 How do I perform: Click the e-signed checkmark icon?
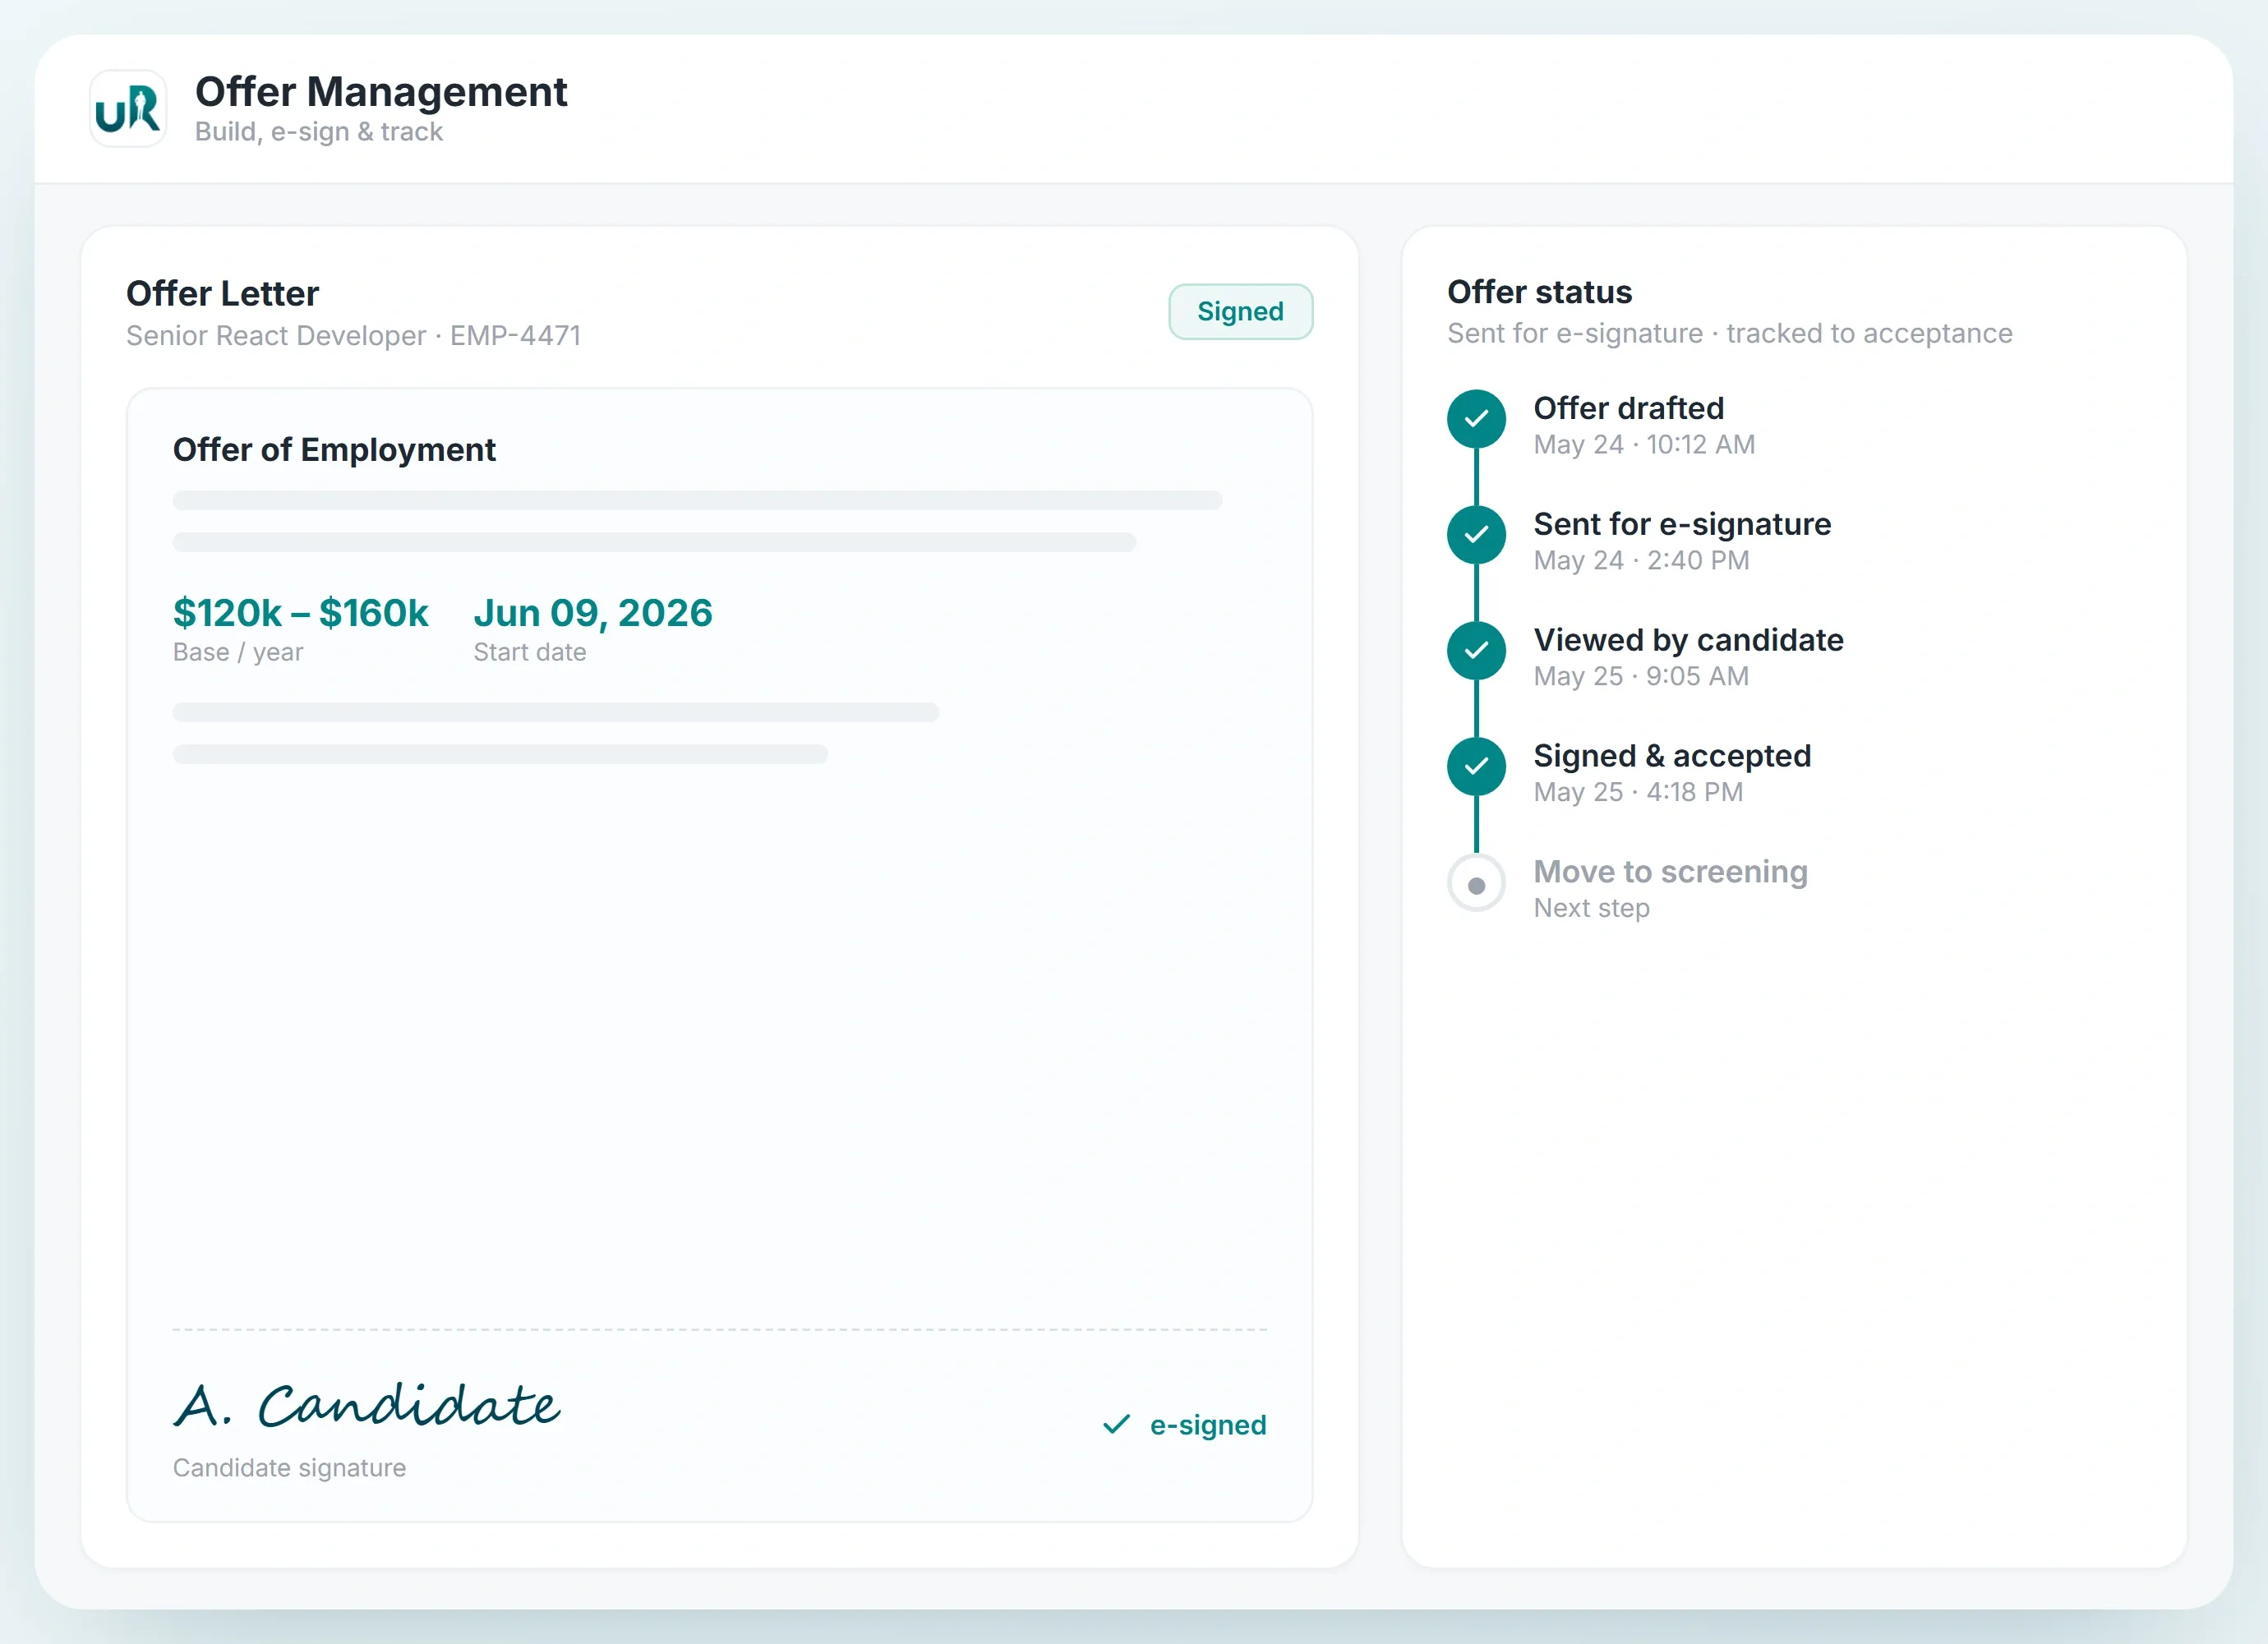click(1117, 1425)
